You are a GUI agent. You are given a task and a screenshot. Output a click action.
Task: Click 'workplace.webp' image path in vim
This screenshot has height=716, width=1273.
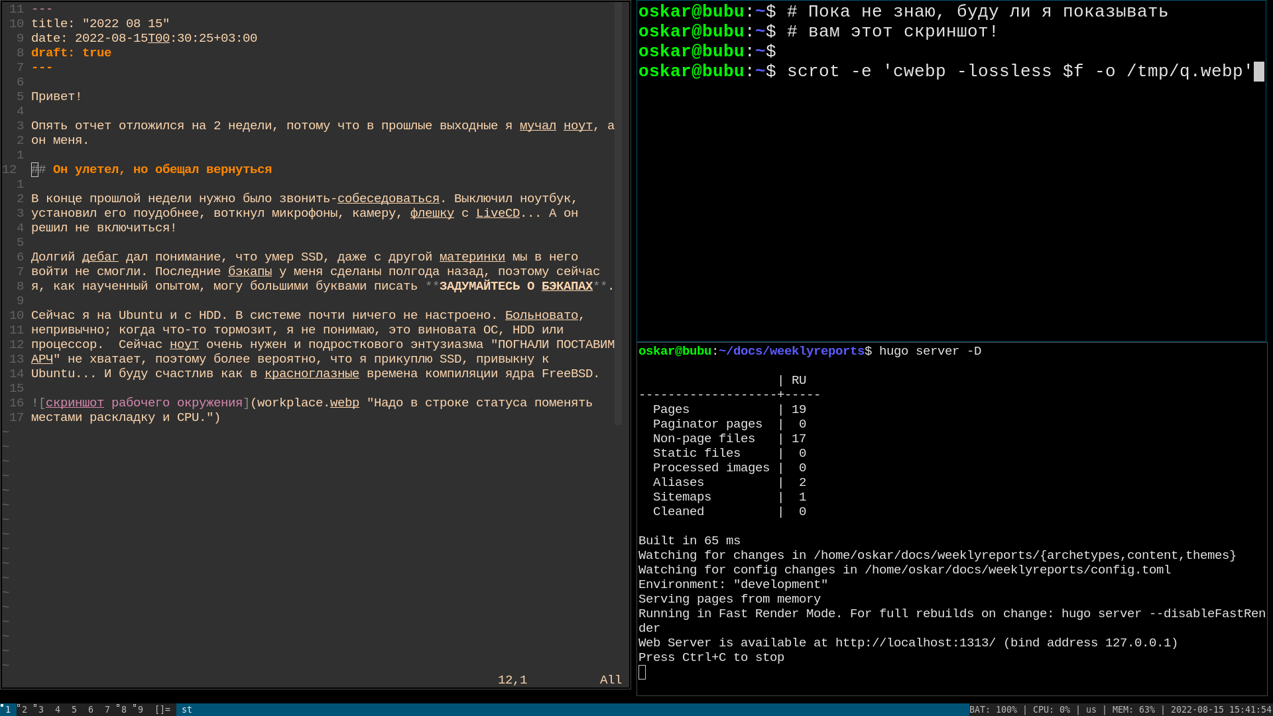[308, 403]
